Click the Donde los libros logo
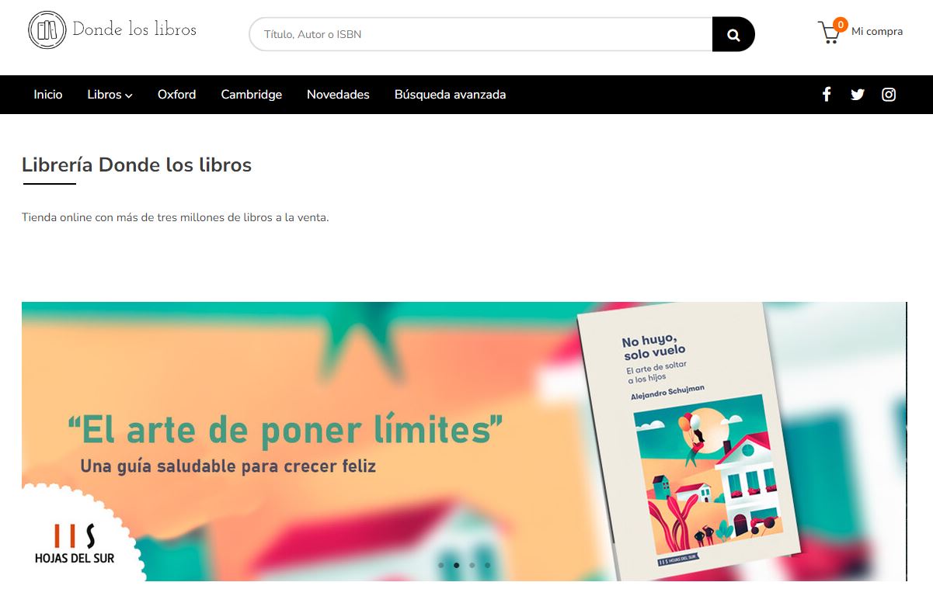The image size is (933, 596). click(112, 30)
